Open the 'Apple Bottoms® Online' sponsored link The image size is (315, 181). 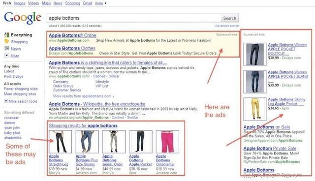72,35
